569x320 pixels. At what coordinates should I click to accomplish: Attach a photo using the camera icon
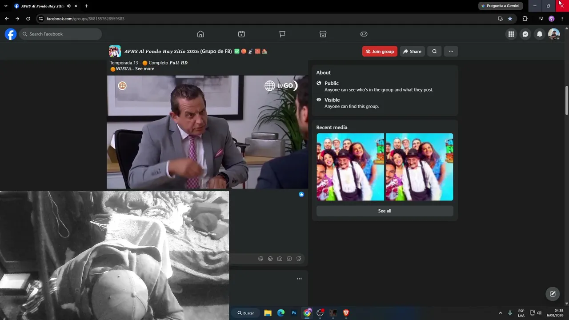[280, 259]
